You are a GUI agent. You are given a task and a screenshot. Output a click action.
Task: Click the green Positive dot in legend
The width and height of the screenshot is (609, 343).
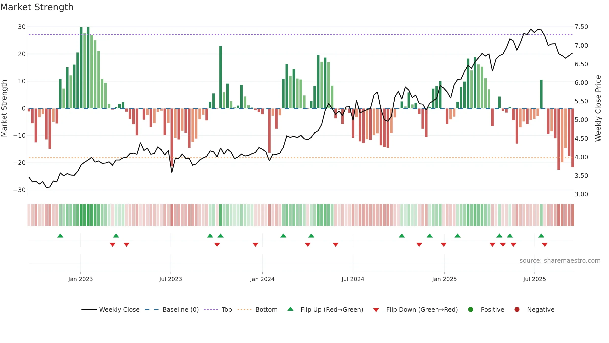click(471, 309)
